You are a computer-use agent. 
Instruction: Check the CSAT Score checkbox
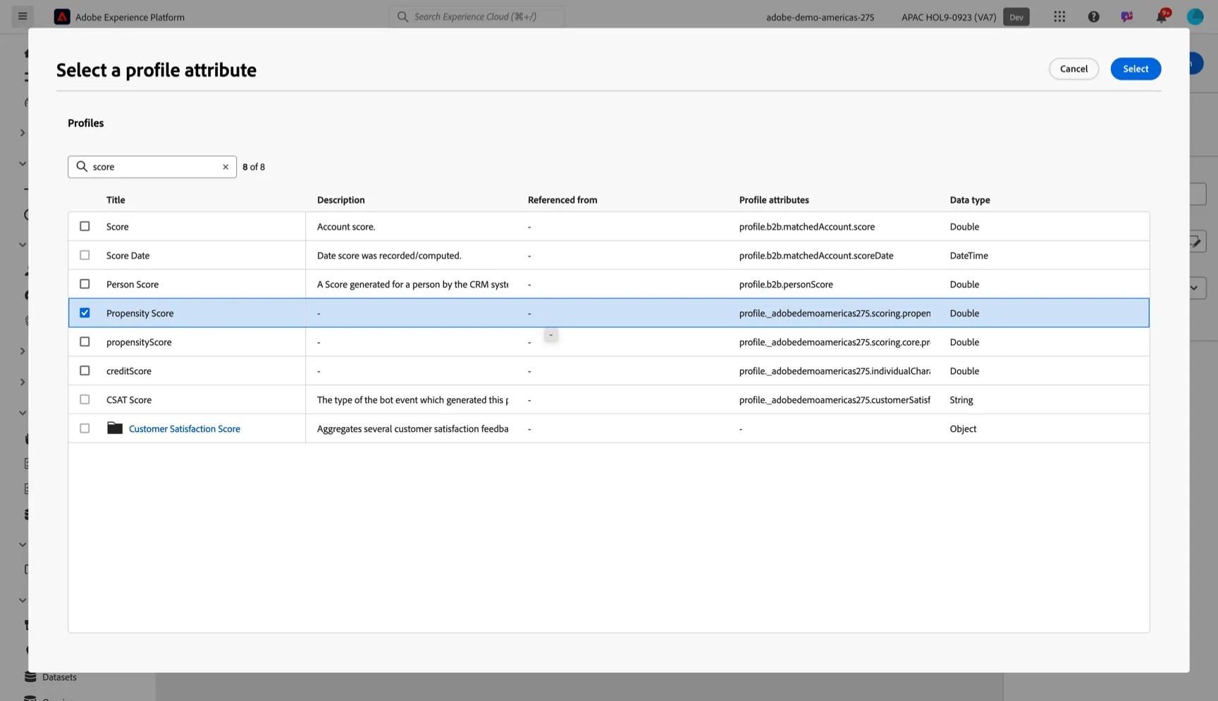click(x=85, y=399)
